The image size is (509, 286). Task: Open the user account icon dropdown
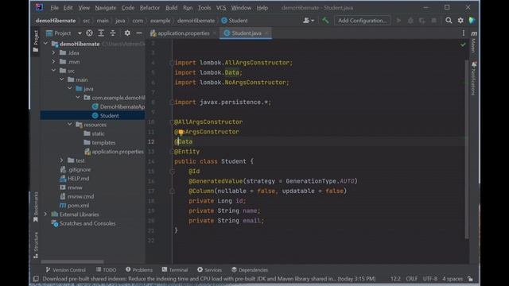pyautogui.click(x=309, y=21)
